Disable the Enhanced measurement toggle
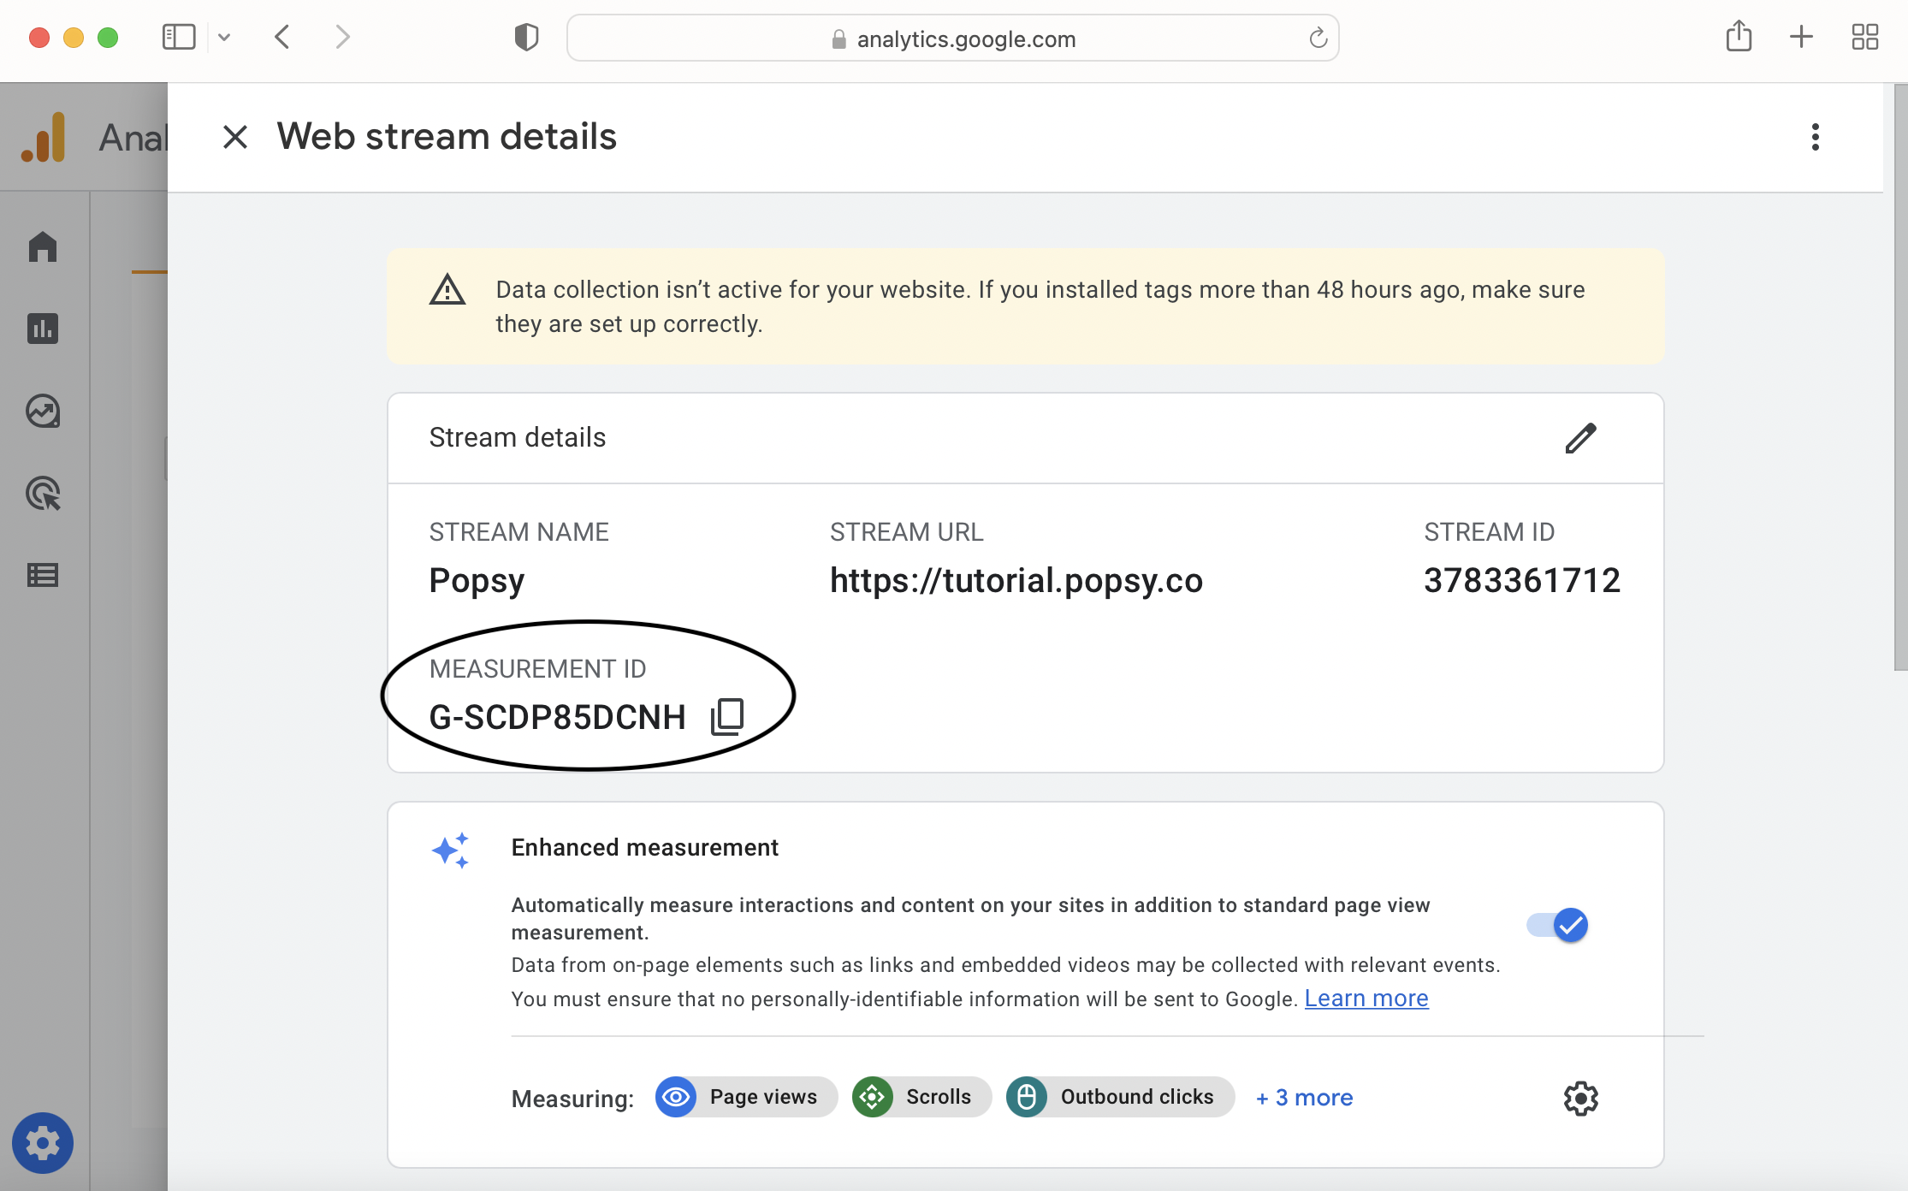 [1558, 925]
